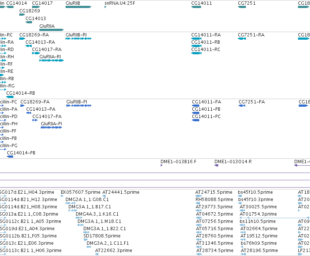Click the AT28734.5prime EST label

tap(215, 251)
